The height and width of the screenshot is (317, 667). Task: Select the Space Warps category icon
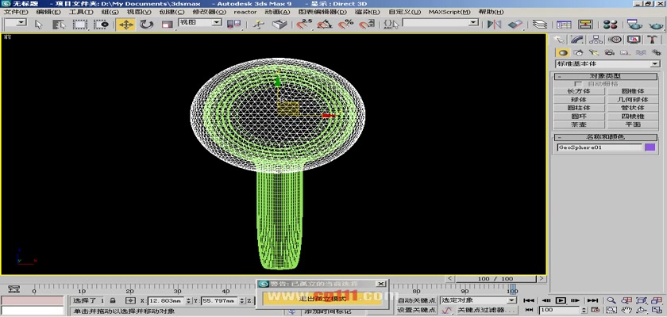click(x=640, y=52)
